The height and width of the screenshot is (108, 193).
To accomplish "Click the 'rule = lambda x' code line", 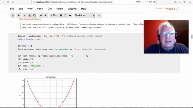I will coord(30,39).
